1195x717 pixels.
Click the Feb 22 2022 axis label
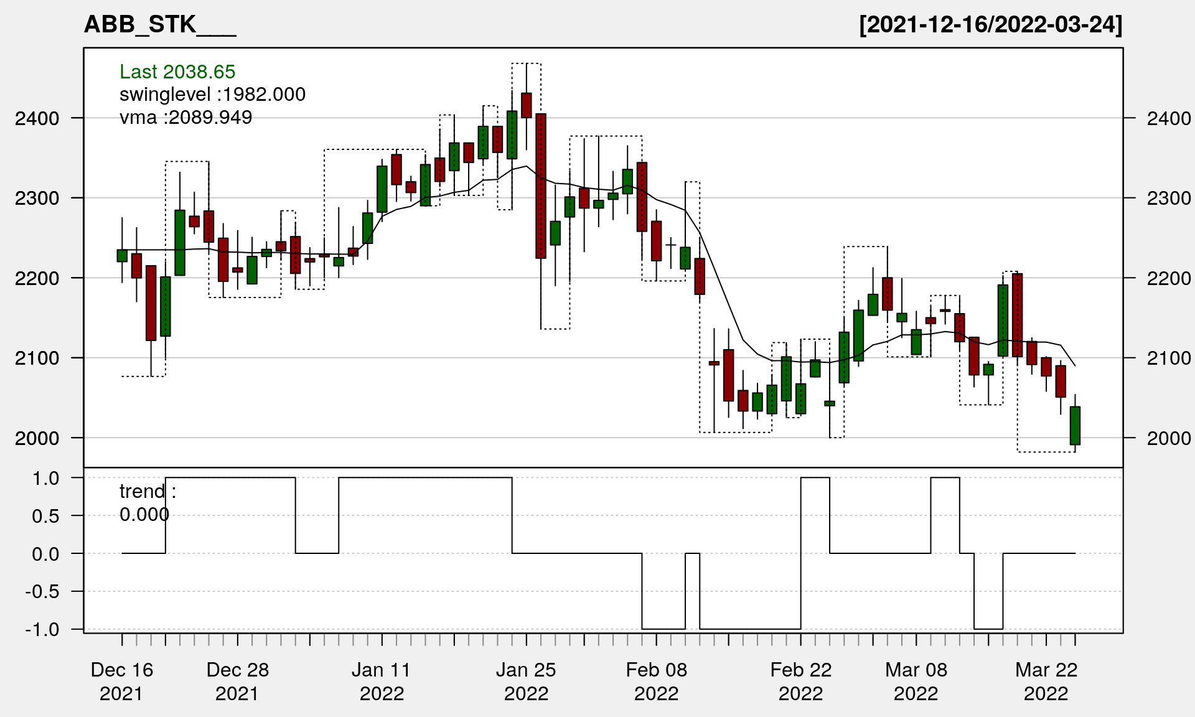point(800,682)
